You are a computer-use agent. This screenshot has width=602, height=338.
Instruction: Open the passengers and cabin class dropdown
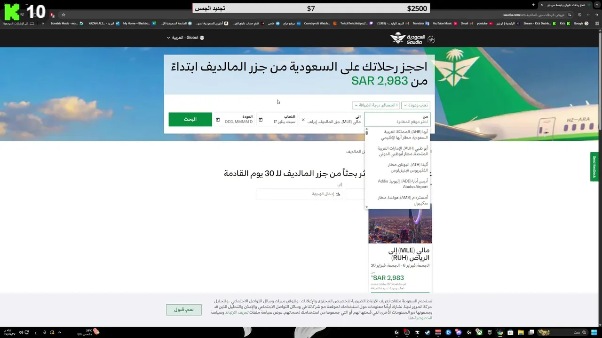click(376, 106)
